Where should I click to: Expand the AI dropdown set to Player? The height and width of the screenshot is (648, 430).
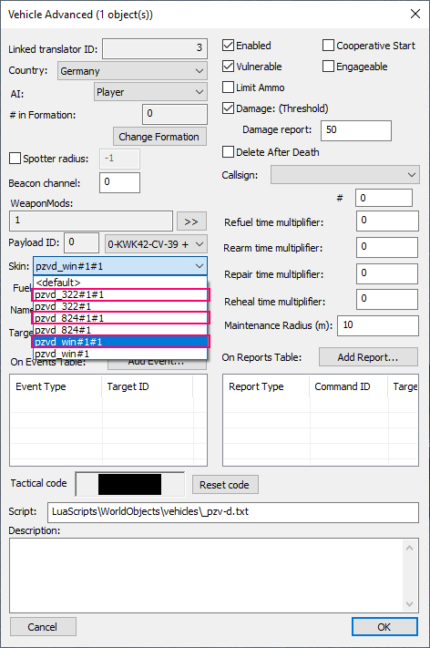point(150,92)
